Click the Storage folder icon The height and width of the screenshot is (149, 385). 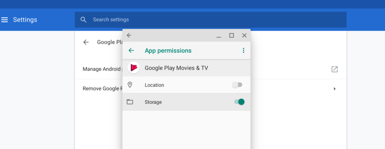coord(130,102)
